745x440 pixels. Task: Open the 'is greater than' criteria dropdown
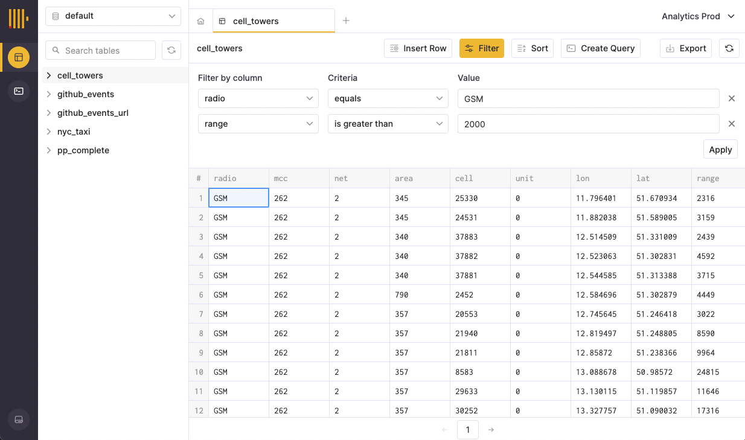coord(388,124)
